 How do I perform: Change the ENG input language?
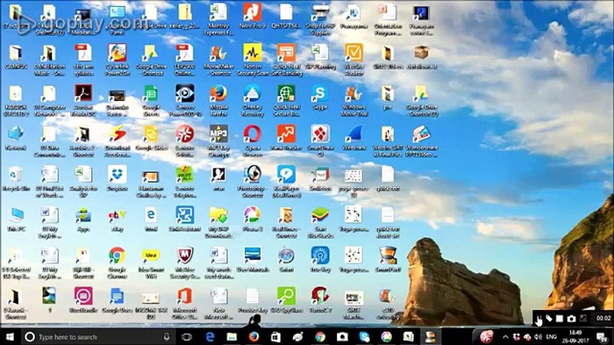click(551, 337)
